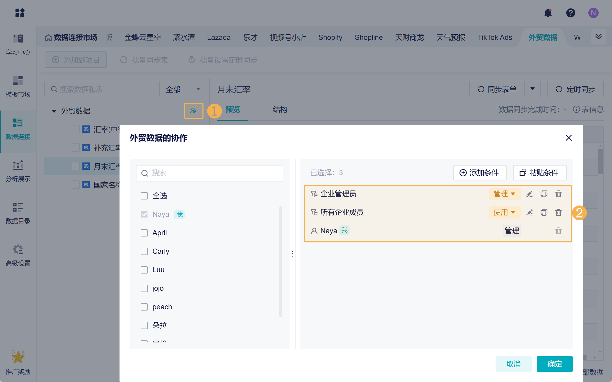
Task: Open 管理 permission dropdown for 企业管理员
Action: [504, 194]
